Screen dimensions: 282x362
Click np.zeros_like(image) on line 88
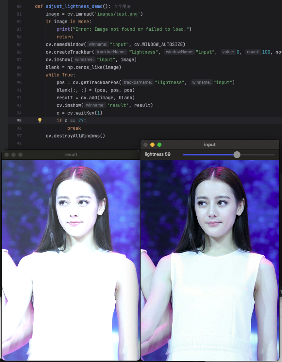tap(94, 67)
